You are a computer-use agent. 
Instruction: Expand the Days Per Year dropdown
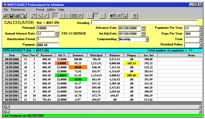pyautogui.click(x=200, y=34)
